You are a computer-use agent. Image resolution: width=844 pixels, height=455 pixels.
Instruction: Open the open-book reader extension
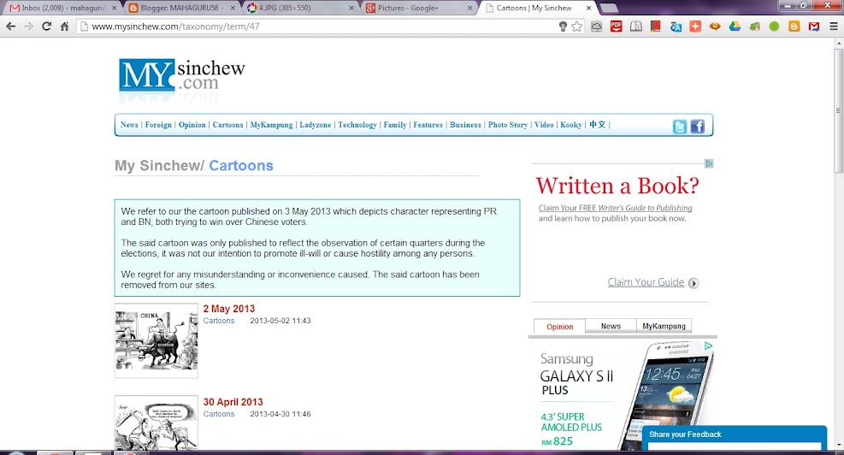coord(635,27)
